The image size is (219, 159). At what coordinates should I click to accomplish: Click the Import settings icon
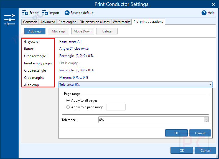click(45, 13)
